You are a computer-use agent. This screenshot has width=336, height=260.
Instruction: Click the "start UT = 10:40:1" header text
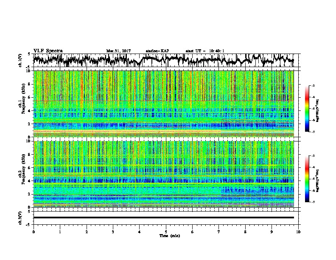click(205, 51)
